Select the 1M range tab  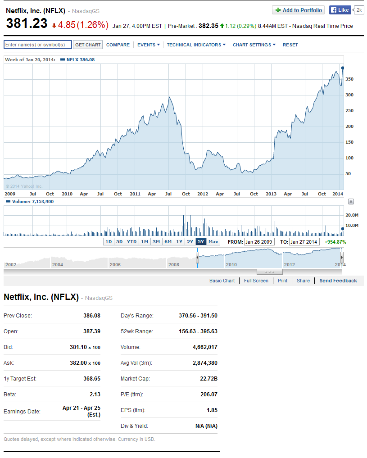click(145, 241)
